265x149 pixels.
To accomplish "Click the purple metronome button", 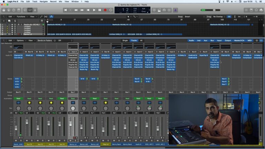I will (175, 10).
